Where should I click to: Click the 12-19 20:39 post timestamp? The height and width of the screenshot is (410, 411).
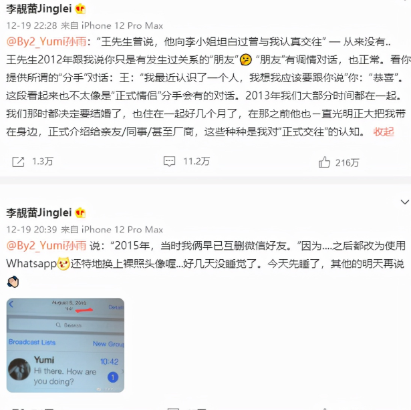coord(31,230)
